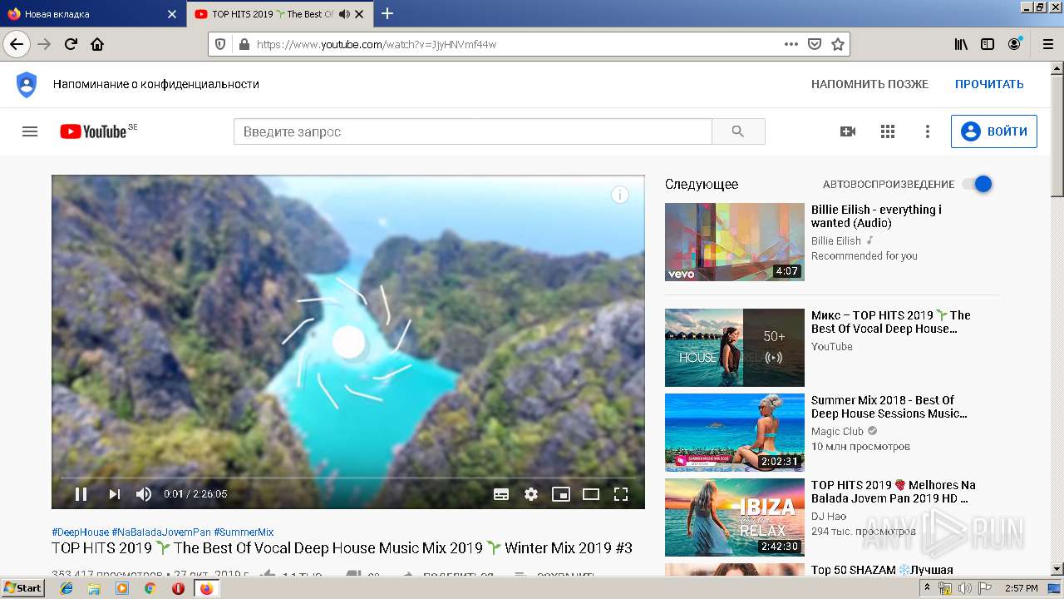Image resolution: width=1064 pixels, height=599 pixels.
Task: Open the #DeepHouse hashtag
Action: [x=80, y=532]
